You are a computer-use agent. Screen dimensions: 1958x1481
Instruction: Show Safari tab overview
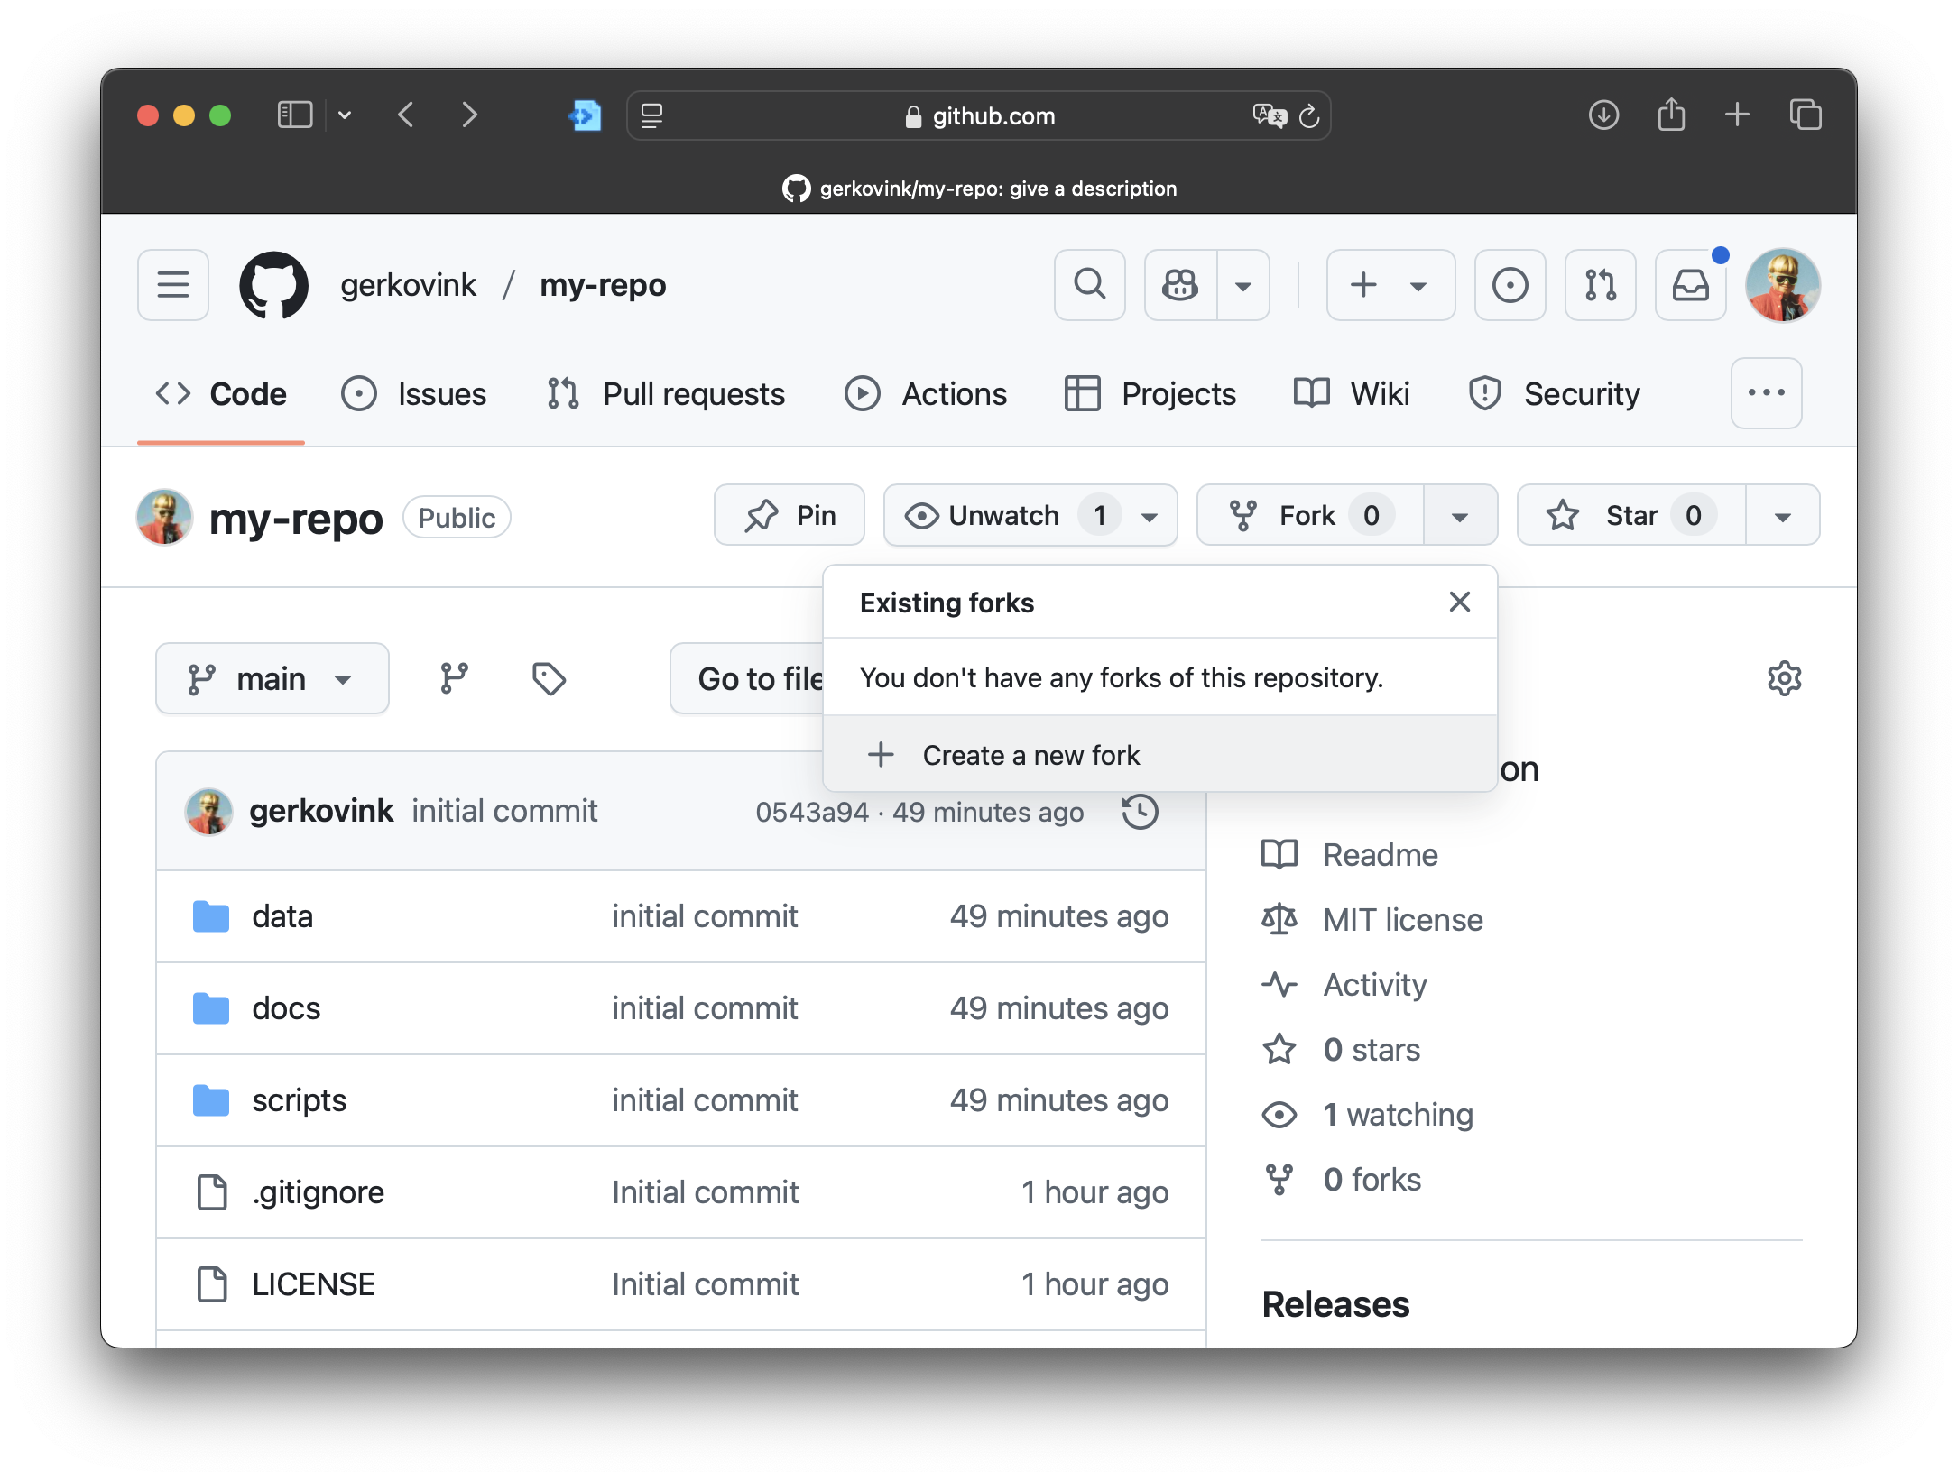click(1806, 115)
